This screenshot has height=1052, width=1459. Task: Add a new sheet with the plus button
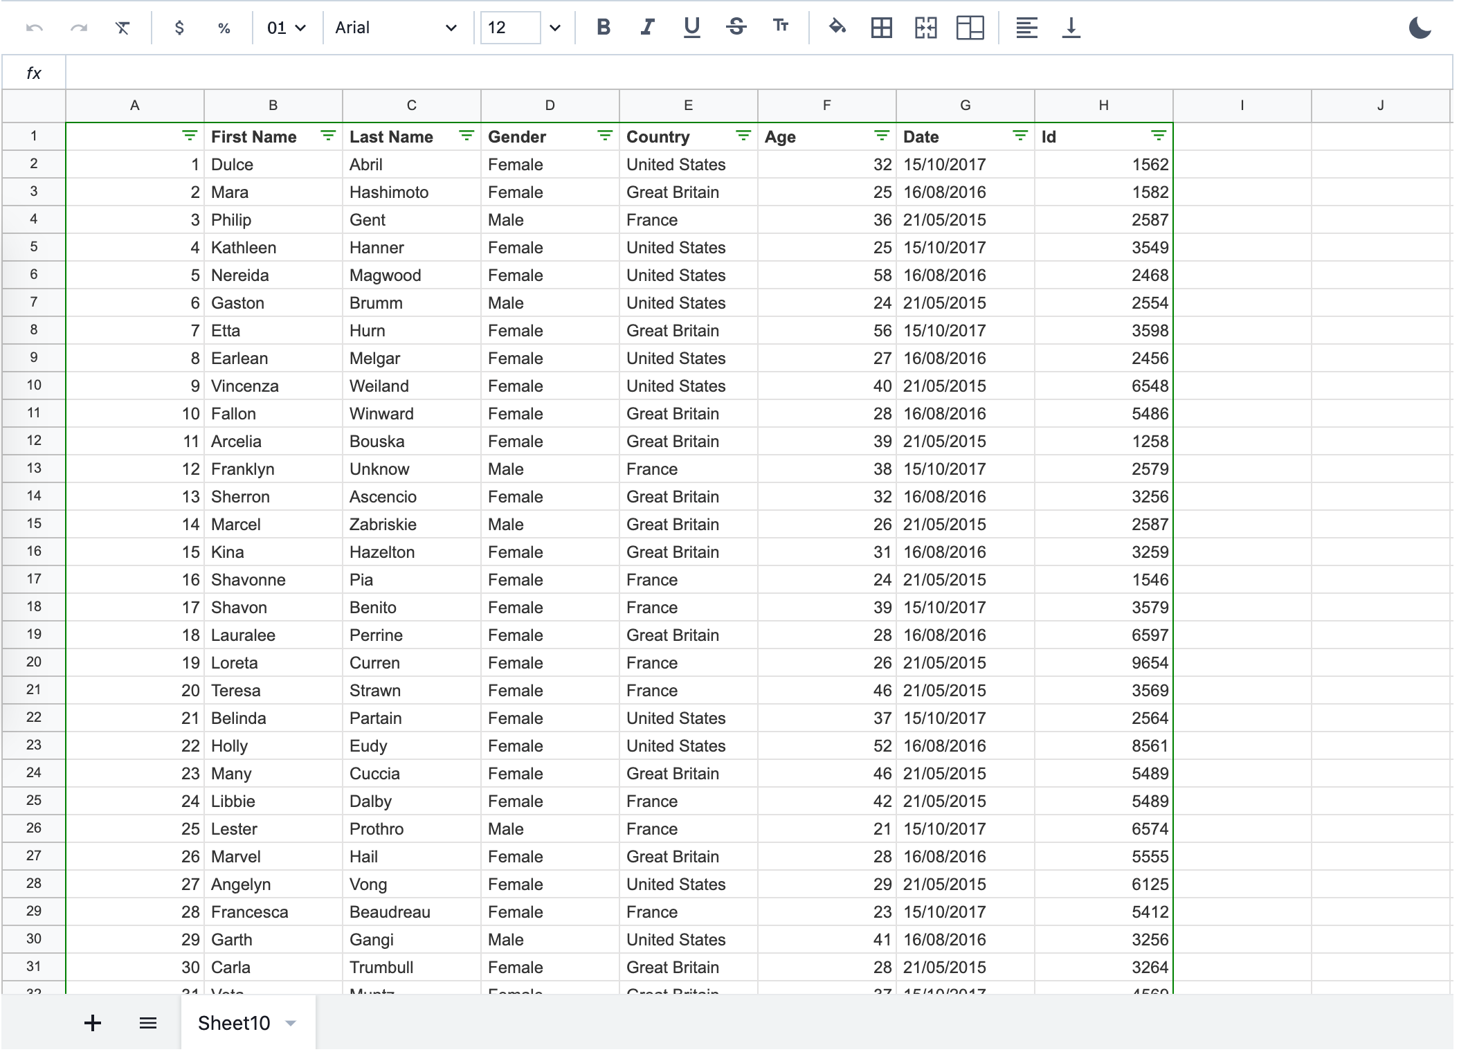click(92, 1023)
